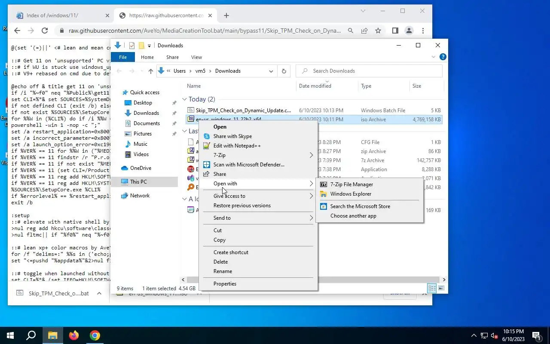Image resolution: width=550 pixels, height=344 pixels.
Task: Expand the Send to submenu
Action: [258, 218]
